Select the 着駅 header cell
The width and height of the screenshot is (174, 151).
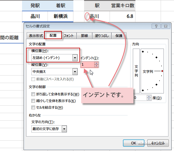click(61, 5)
